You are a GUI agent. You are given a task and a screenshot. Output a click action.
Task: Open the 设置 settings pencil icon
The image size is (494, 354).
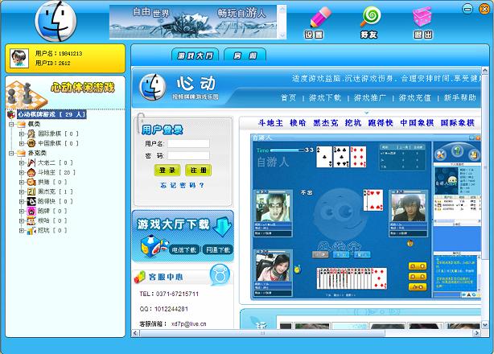click(320, 17)
